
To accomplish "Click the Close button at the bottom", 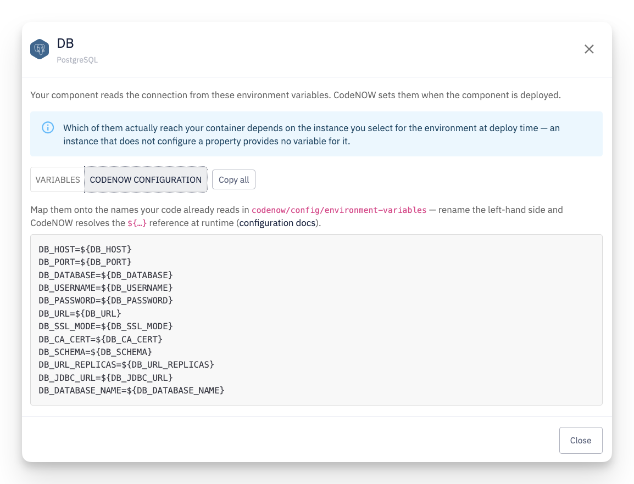I will click(581, 440).
